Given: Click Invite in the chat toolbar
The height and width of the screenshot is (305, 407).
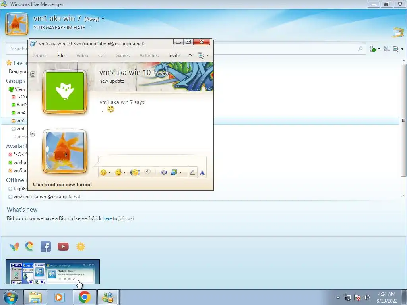Looking at the screenshot, I should click(x=174, y=56).
